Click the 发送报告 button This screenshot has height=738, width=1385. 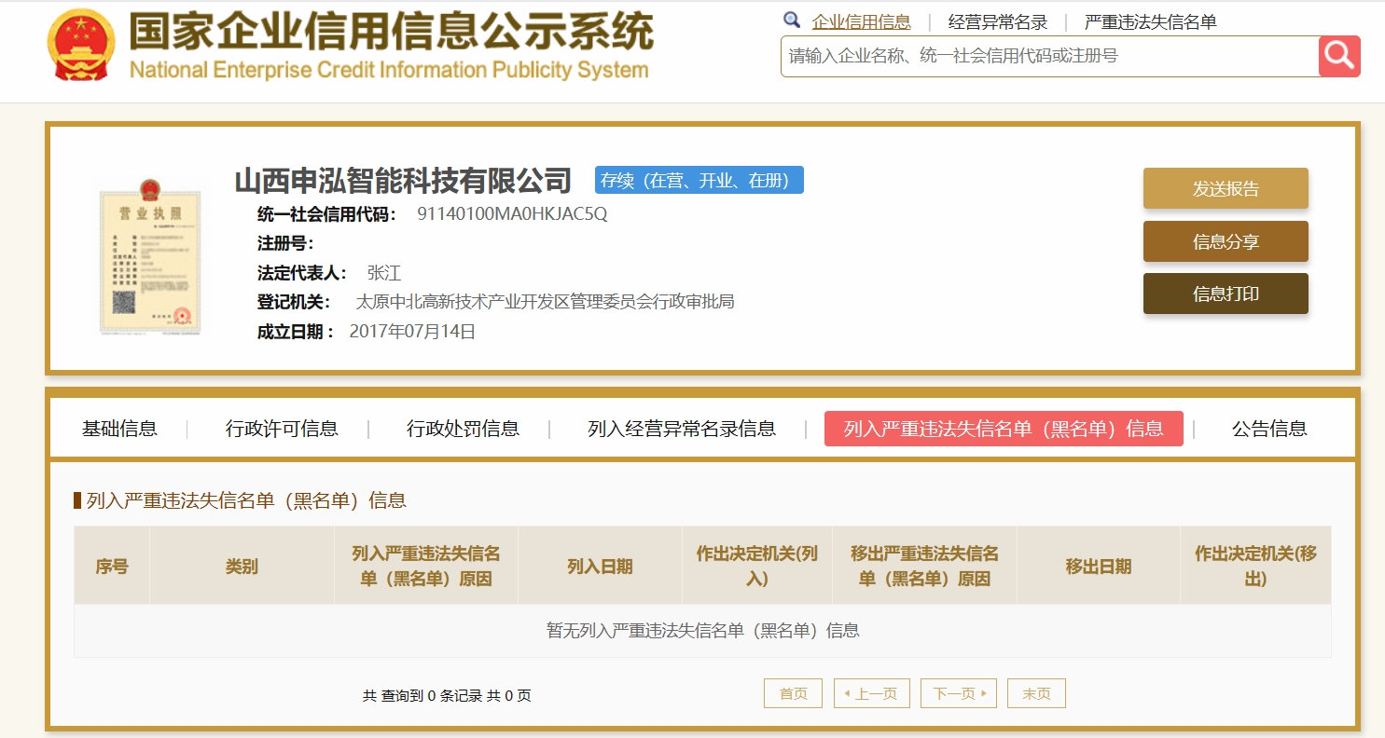(x=1226, y=188)
